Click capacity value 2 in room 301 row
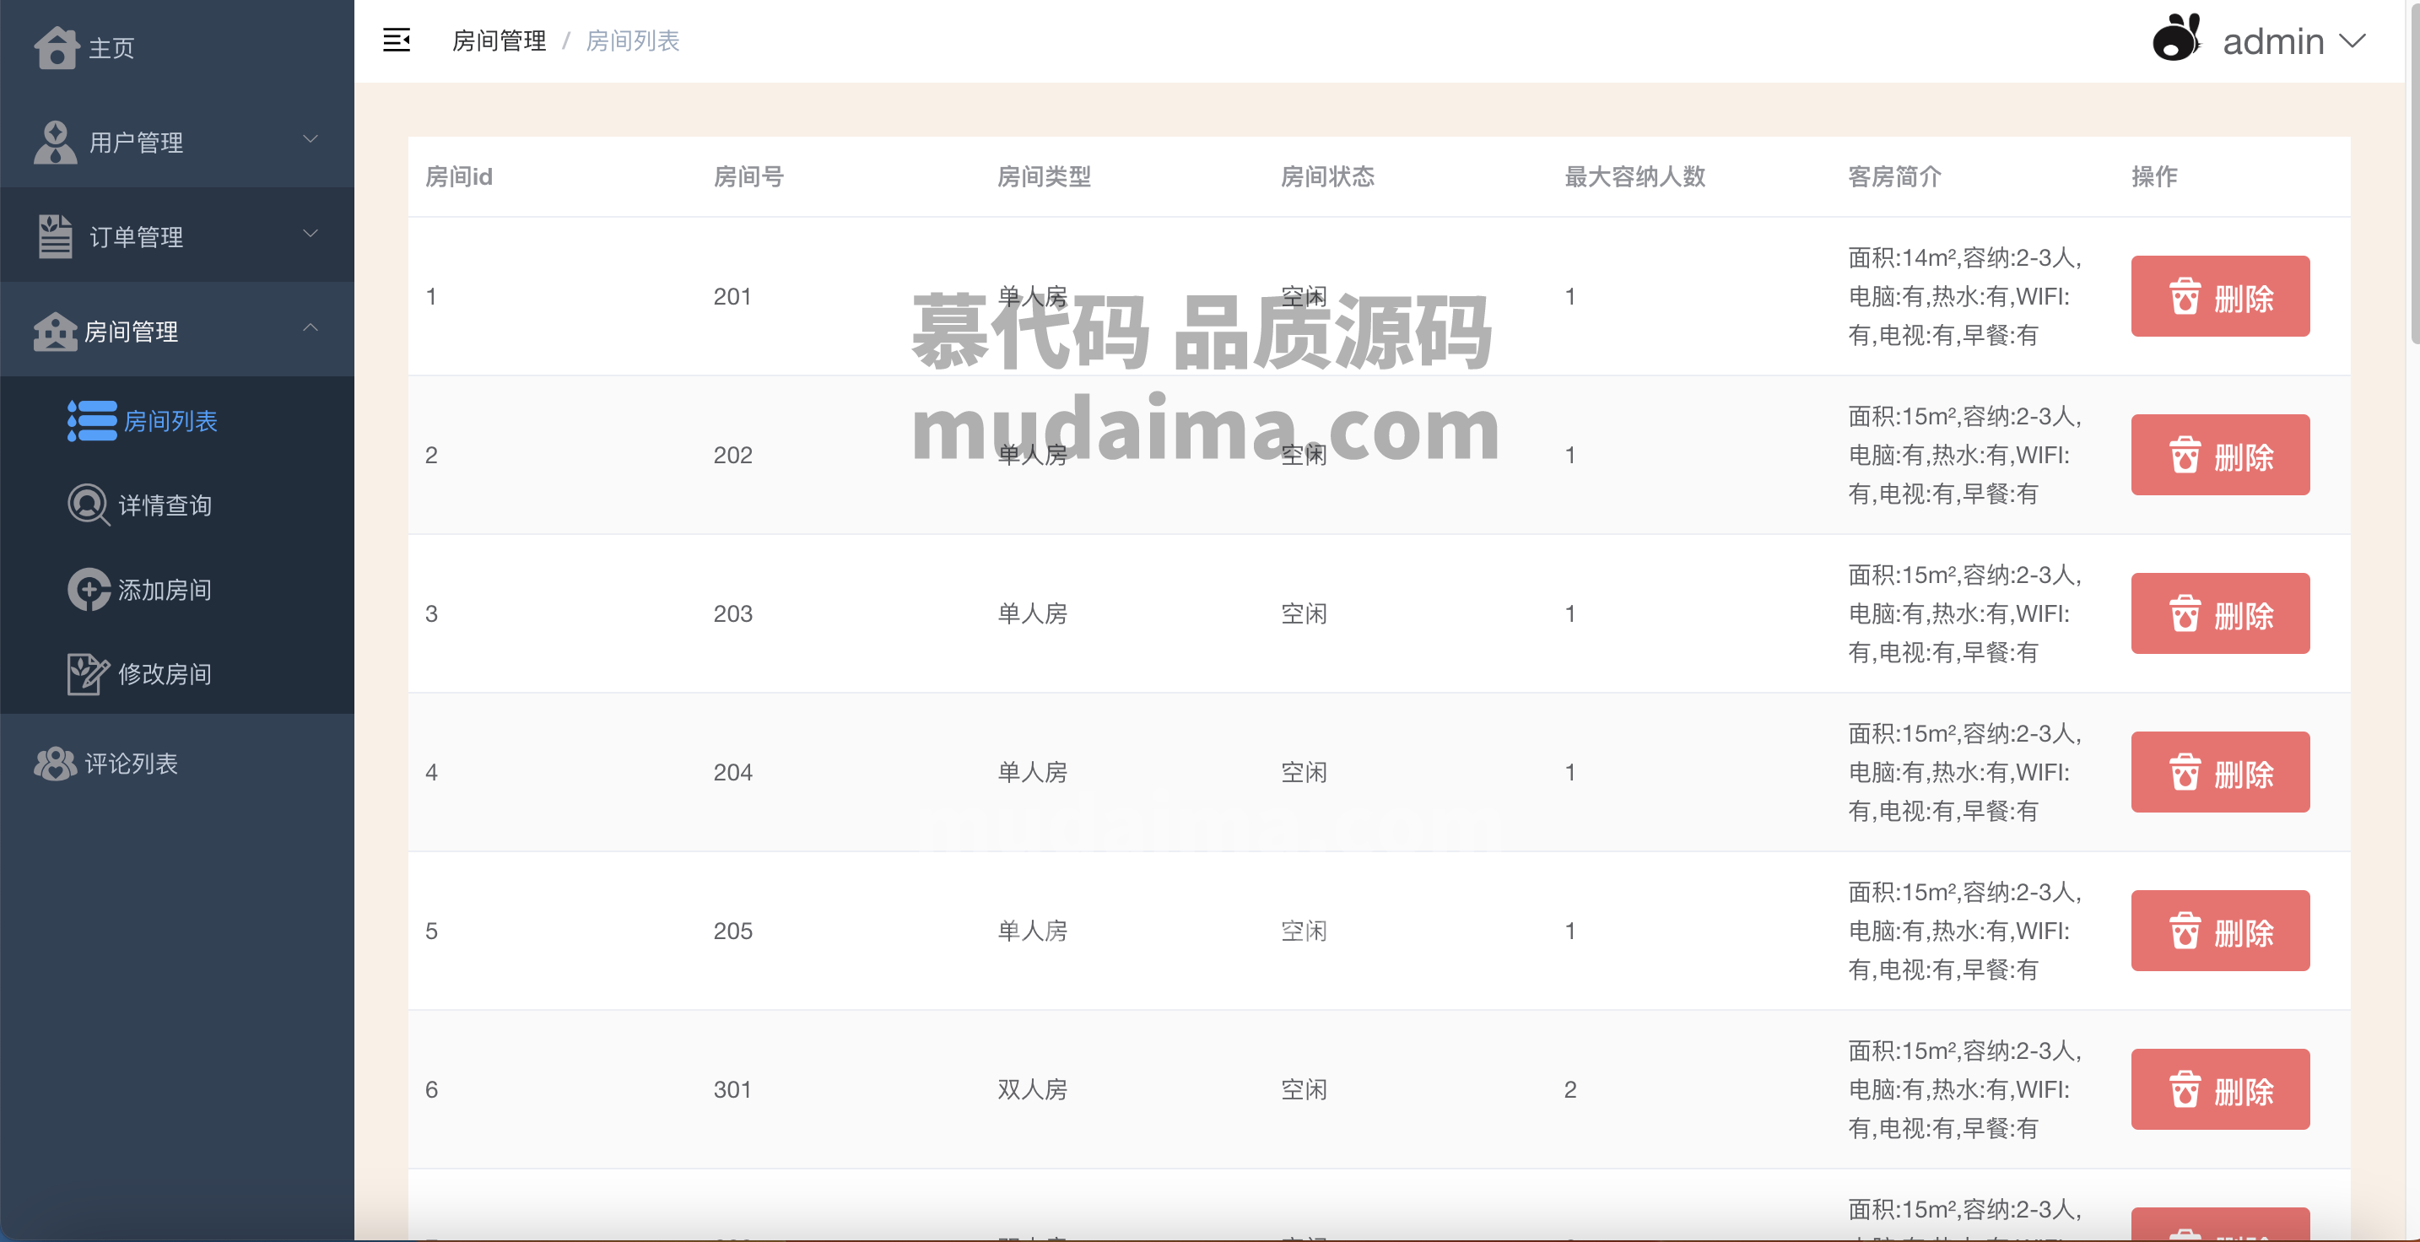 1569,1090
